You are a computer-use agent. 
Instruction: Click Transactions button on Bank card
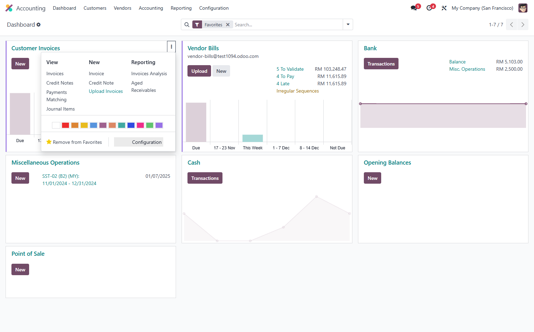(381, 64)
